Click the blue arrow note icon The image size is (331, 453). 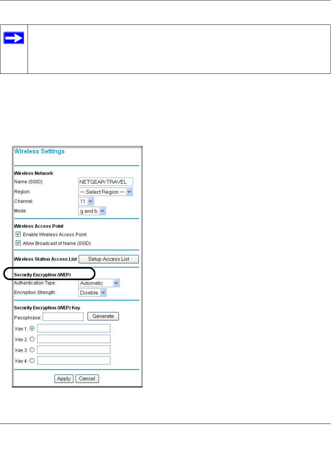tap(13, 38)
